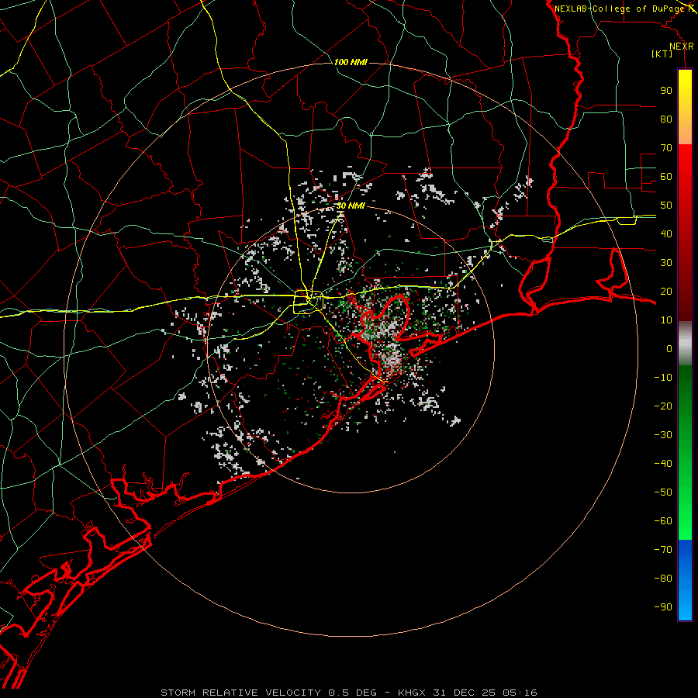Select the -10 value on velocity scale

click(x=663, y=378)
